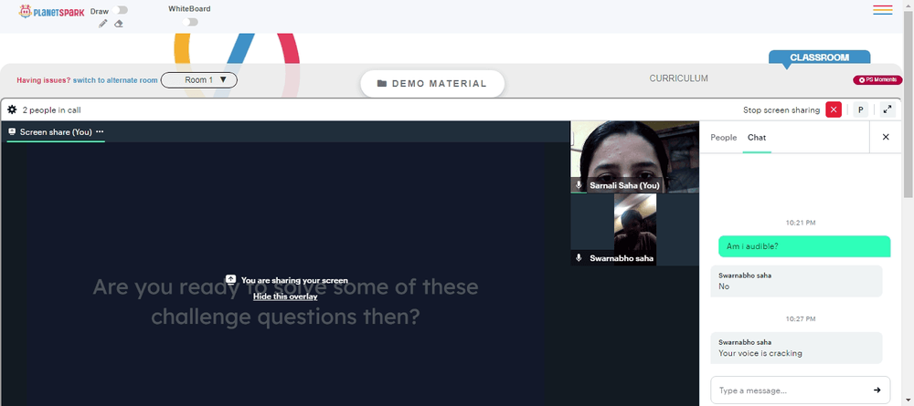
Task: Stop screen sharing with red X
Action: 834,109
